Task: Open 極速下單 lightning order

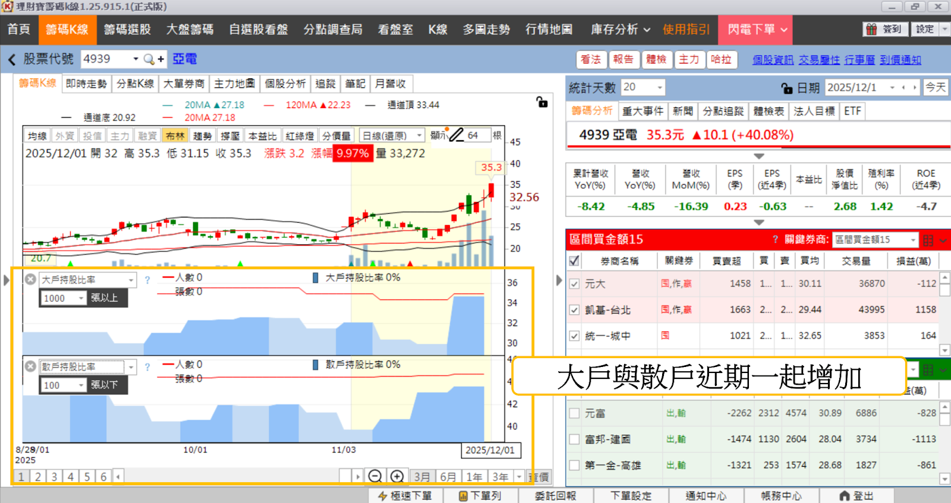Action: click(405, 496)
